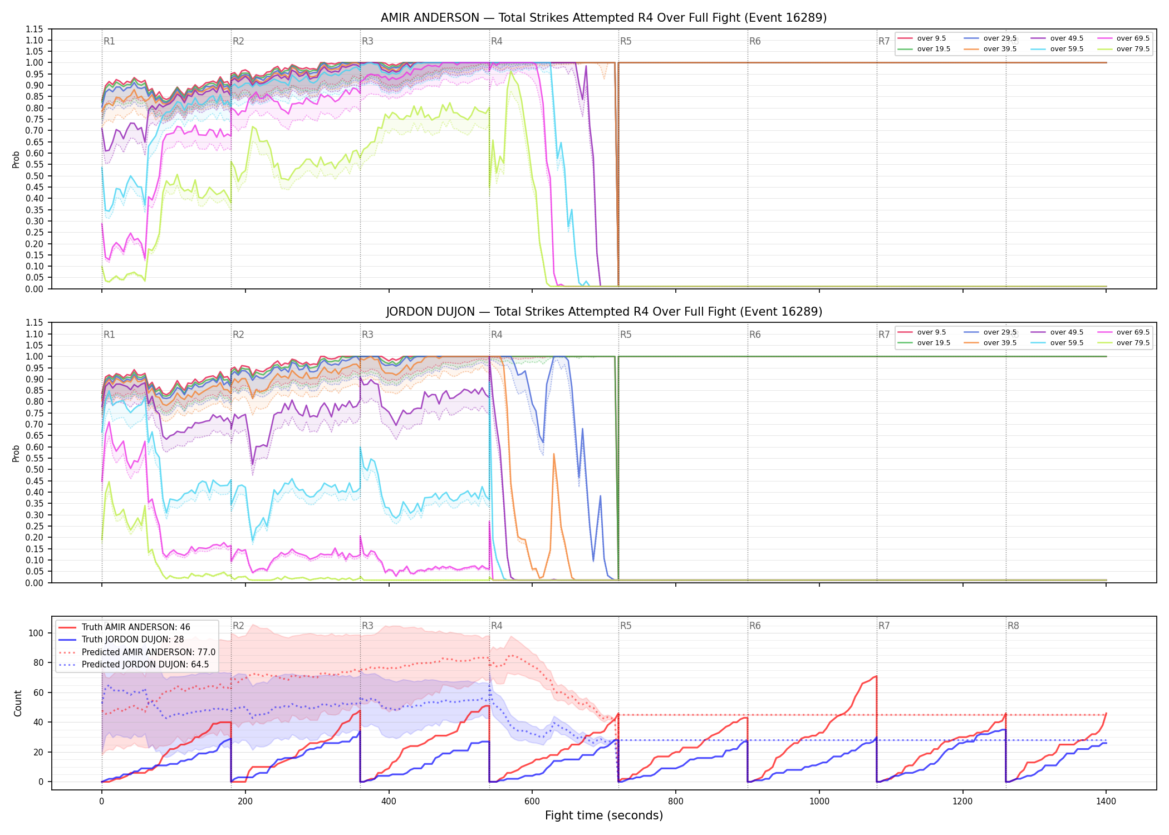Click R5 round marker in Amir Anderson chart
1169x835 pixels.
click(626, 41)
